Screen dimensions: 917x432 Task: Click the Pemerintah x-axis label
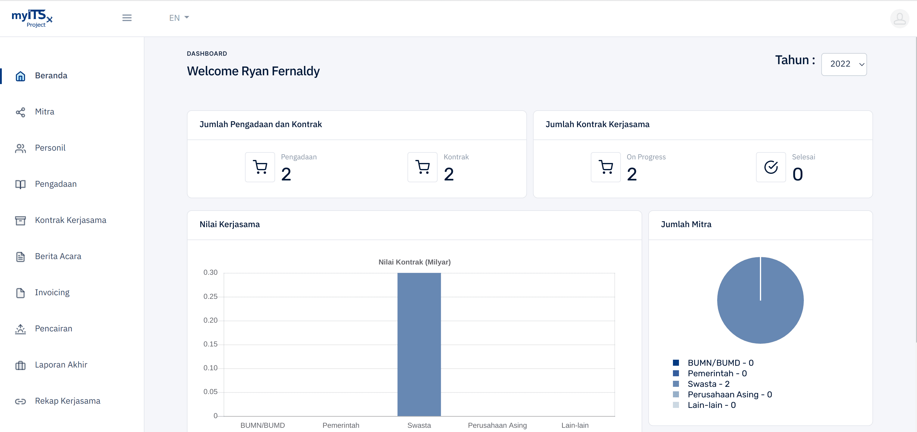point(341,425)
